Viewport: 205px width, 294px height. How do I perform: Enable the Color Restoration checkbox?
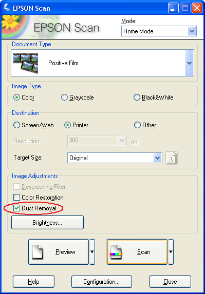[17, 198]
